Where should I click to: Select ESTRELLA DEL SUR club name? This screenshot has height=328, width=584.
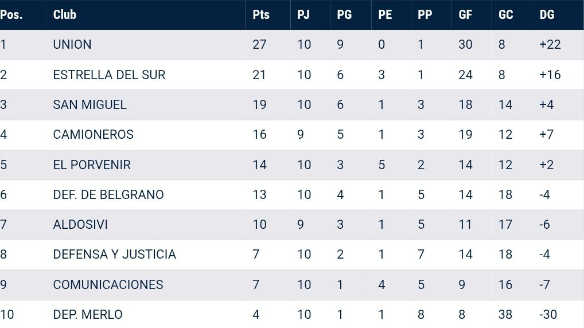point(109,75)
